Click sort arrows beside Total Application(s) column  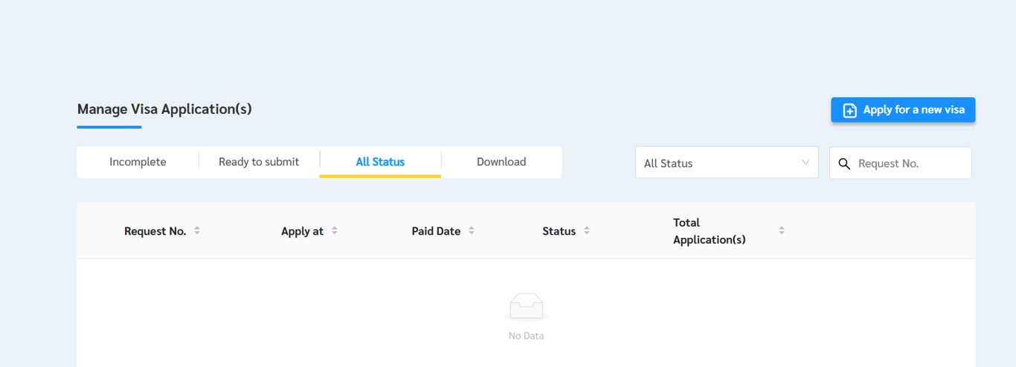pyautogui.click(x=782, y=231)
